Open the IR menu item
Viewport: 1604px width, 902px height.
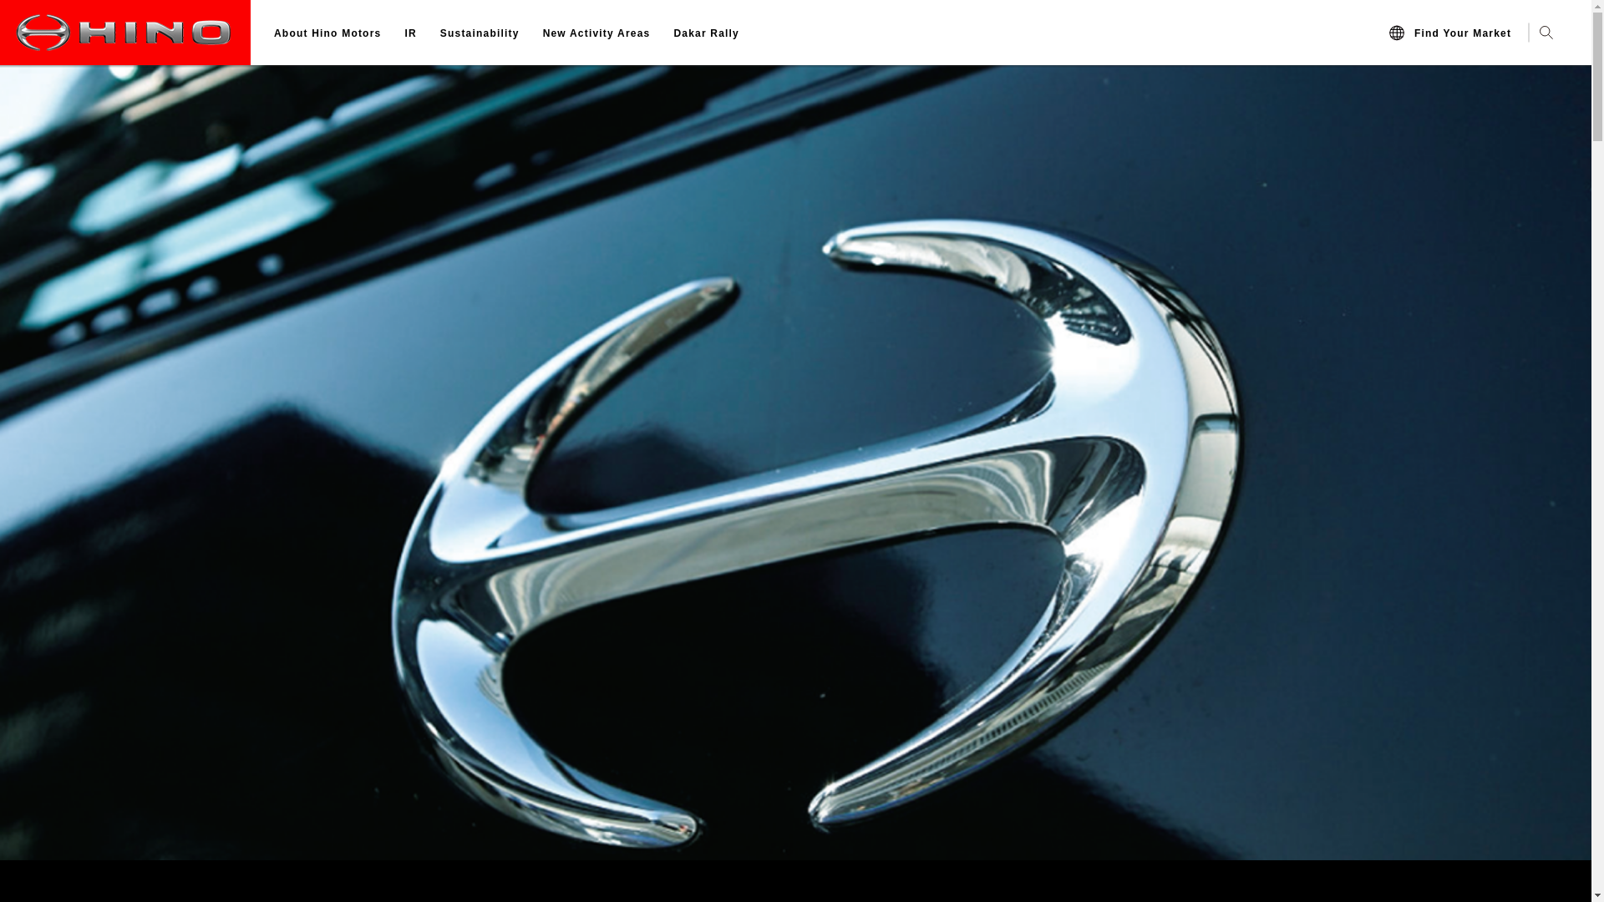pos(410,33)
